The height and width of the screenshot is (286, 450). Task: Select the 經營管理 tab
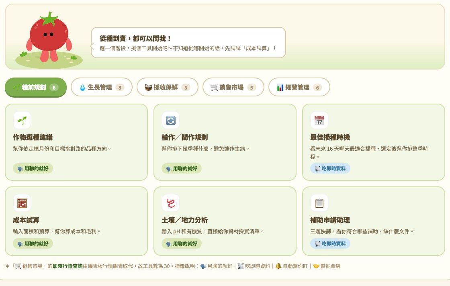(299, 87)
